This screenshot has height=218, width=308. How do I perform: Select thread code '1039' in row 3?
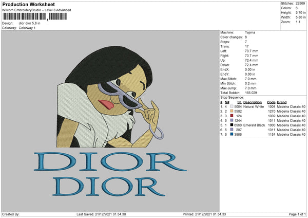click(x=272, y=116)
